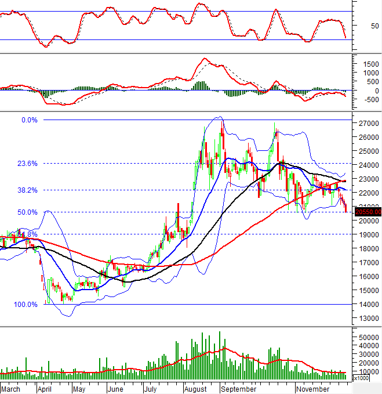Click the November month marker

coord(312,389)
